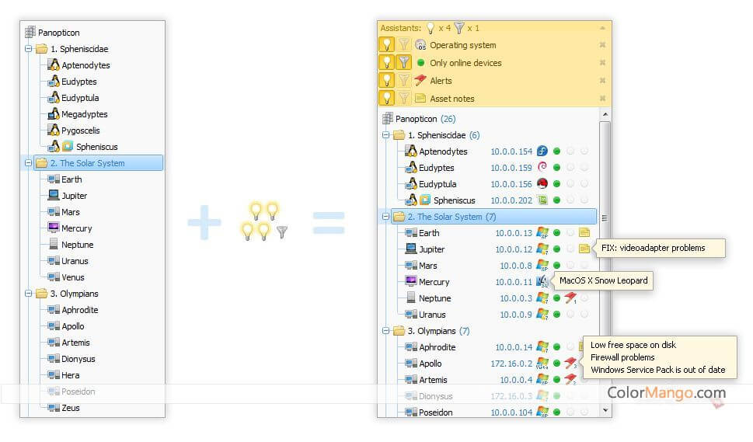Collapse the Spheniscidae group in the right tree

385,135
